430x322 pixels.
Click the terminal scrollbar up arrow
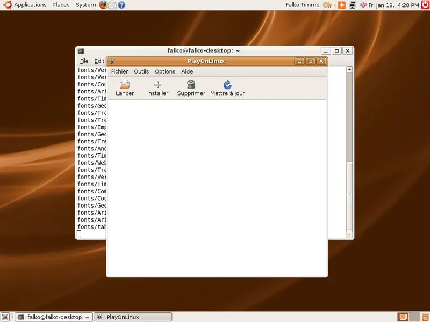point(349,69)
